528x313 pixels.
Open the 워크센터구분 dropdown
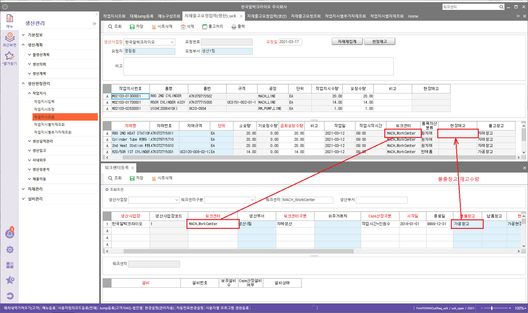click(253, 200)
